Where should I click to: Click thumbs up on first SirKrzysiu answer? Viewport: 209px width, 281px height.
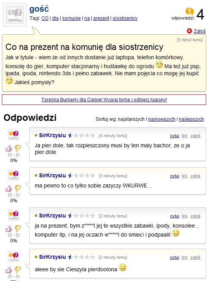coord(9,148)
